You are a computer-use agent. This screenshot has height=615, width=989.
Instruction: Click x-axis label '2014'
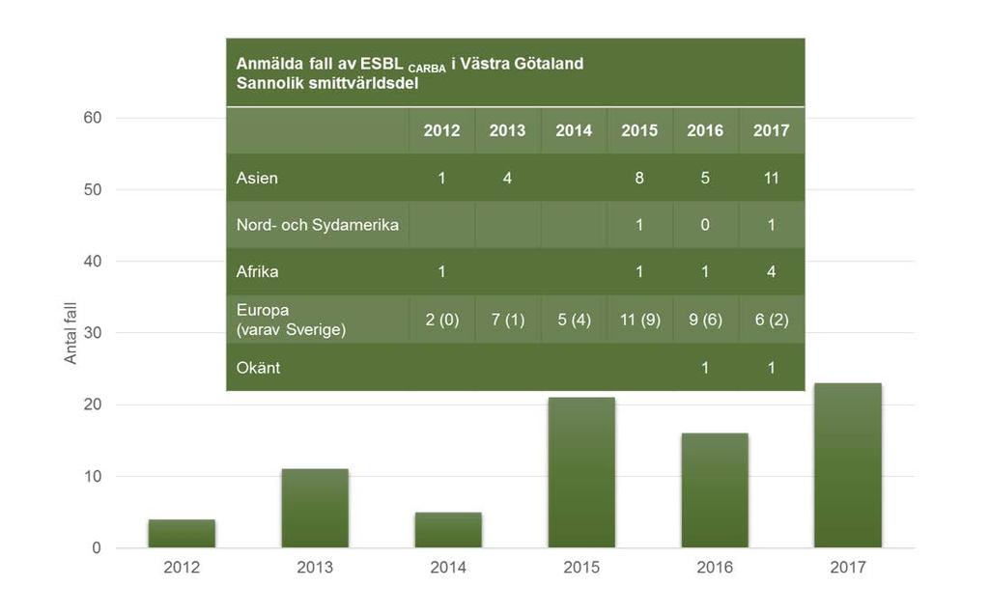448,568
